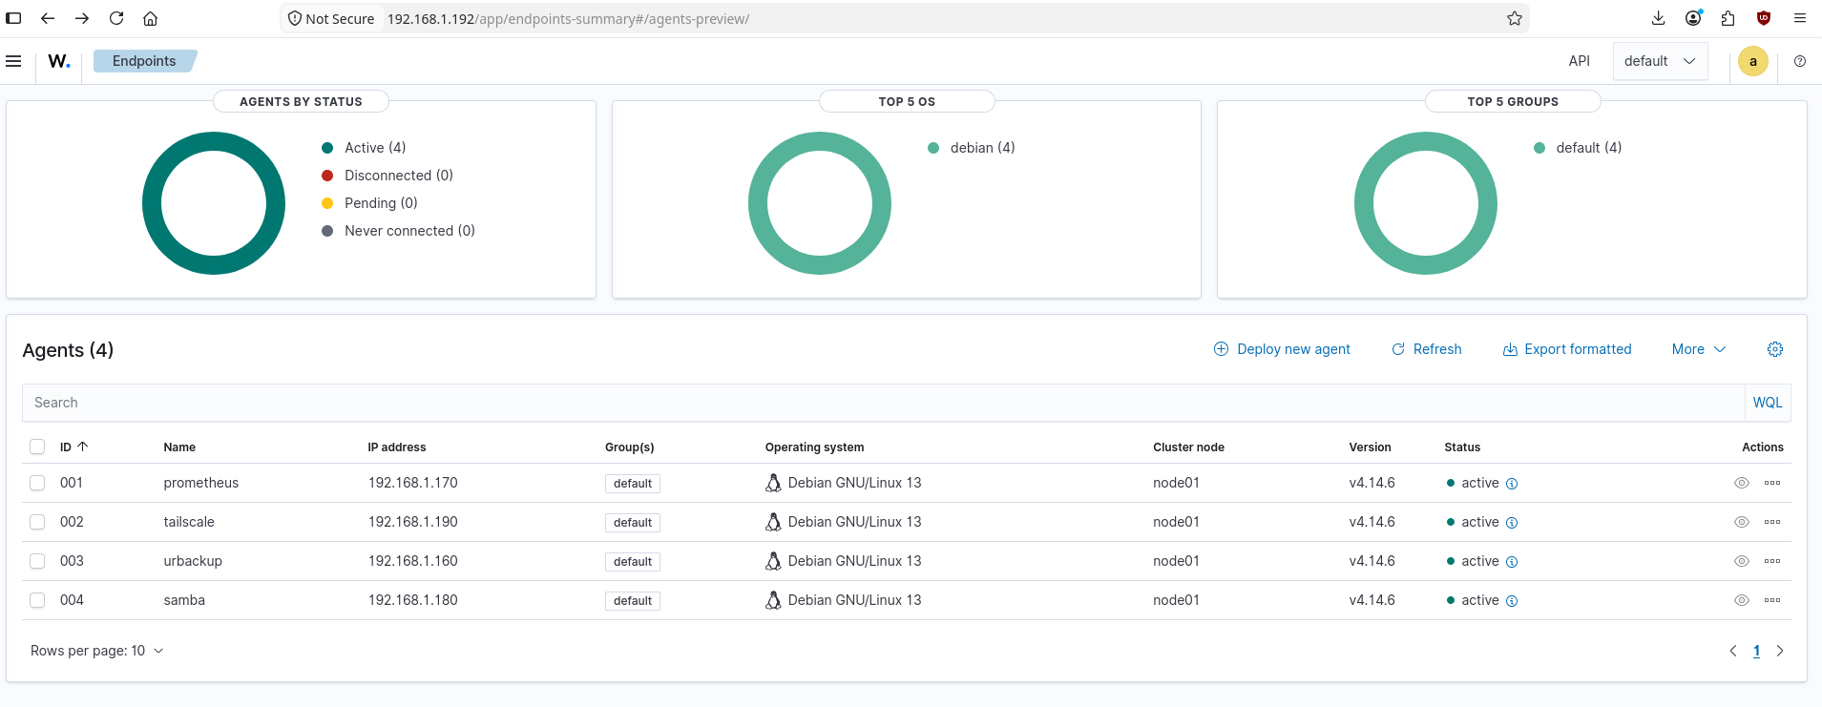Open the Endpoints breadcrumb tab
Screen dimensions: 1822x707
click(x=144, y=61)
